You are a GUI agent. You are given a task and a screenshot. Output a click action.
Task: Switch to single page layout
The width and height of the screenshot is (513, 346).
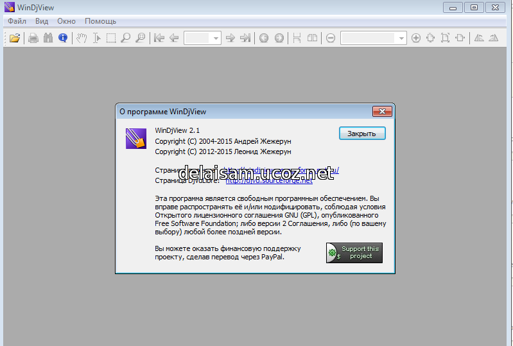coord(297,39)
